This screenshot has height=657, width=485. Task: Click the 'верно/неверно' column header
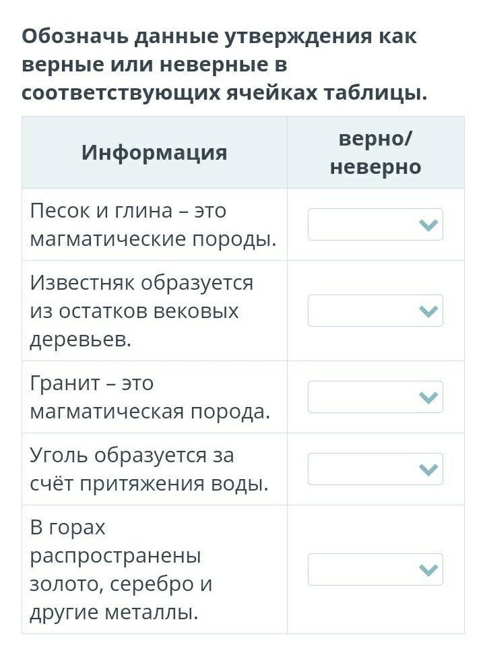[x=375, y=152]
